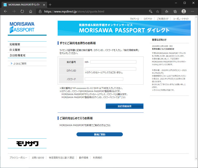
Task: Open 動作環境 footer link
Action: pyautogui.click(x=84, y=158)
